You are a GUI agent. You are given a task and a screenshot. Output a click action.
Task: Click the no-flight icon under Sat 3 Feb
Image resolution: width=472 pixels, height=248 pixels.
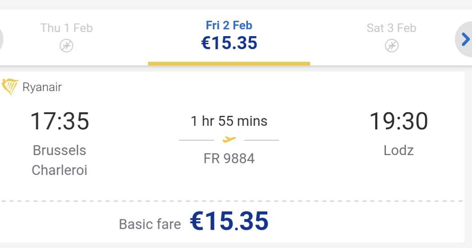(391, 46)
